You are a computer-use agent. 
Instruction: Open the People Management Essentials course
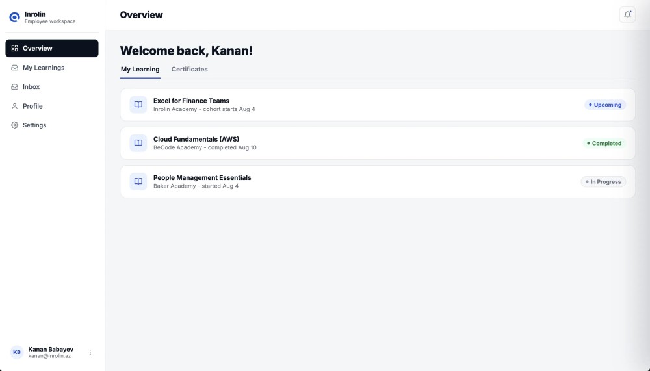pos(378,182)
